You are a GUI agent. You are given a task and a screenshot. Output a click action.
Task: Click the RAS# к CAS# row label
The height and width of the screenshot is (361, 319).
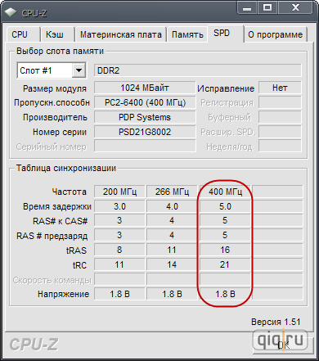[x=61, y=221]
